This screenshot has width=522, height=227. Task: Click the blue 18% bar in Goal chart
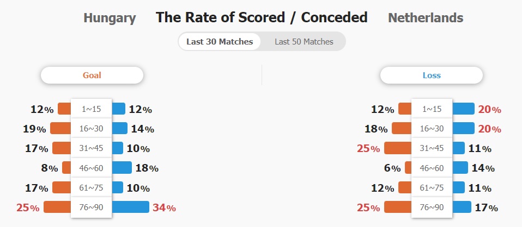click(122, 168)
